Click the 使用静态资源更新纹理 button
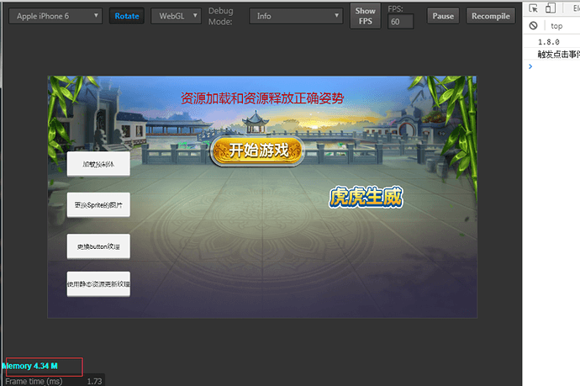 (98, 284)
